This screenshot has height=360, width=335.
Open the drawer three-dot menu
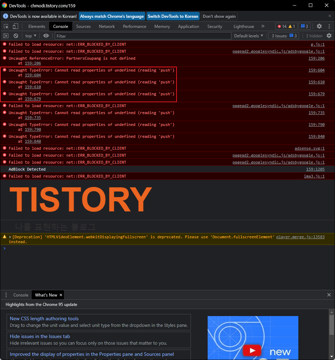coord(6,295)
